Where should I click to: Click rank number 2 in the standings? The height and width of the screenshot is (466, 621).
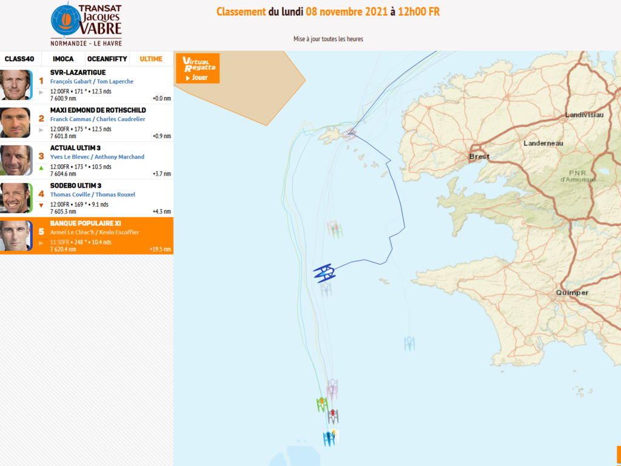click(x=41, y=119)
